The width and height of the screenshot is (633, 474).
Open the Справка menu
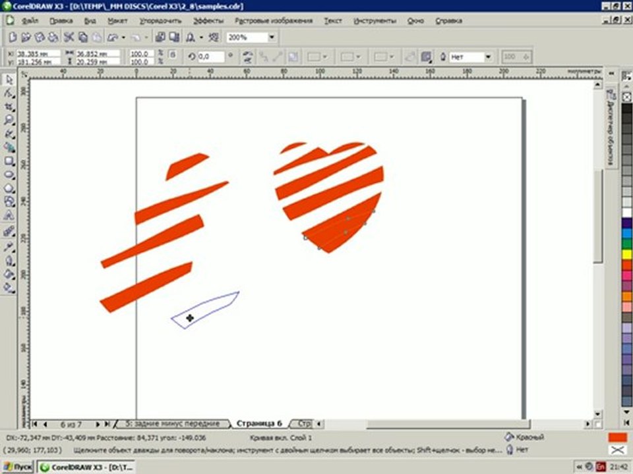(448, 20)
